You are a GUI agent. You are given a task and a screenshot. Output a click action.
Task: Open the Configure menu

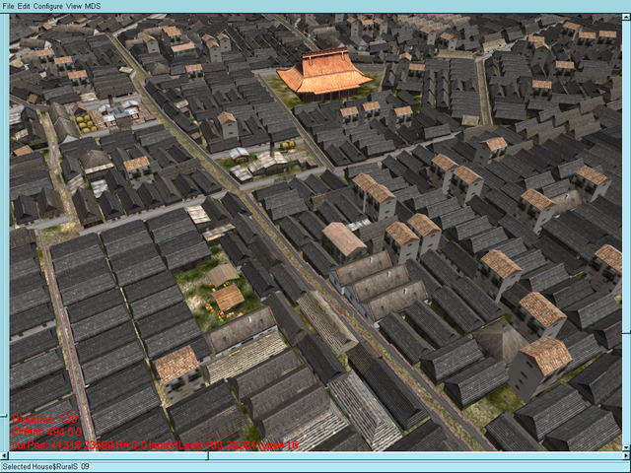click(x=48, y=6)
